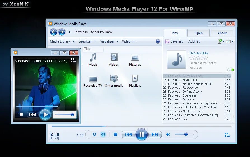Select 26. Faithless - Not Enuff Love
250x157 pixels.
pyautogui.click(x=197, y=111)
